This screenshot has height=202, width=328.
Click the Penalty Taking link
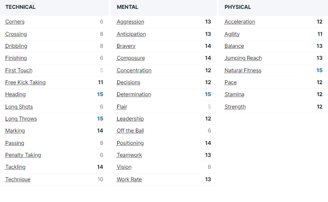[23, 155]
